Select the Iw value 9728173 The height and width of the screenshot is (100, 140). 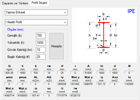pyautogui.click(x=75, y=95)
